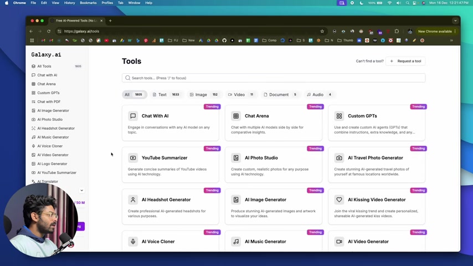Open the Comp bookmarks folder
Screen dimensions: 473x266
[269, 40]
